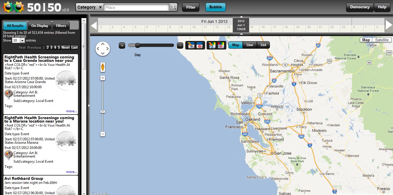Click the 50|50 gear logo
Image resolution: width=393 pixels, height=195 pixels.
click(x=13, y=7)
